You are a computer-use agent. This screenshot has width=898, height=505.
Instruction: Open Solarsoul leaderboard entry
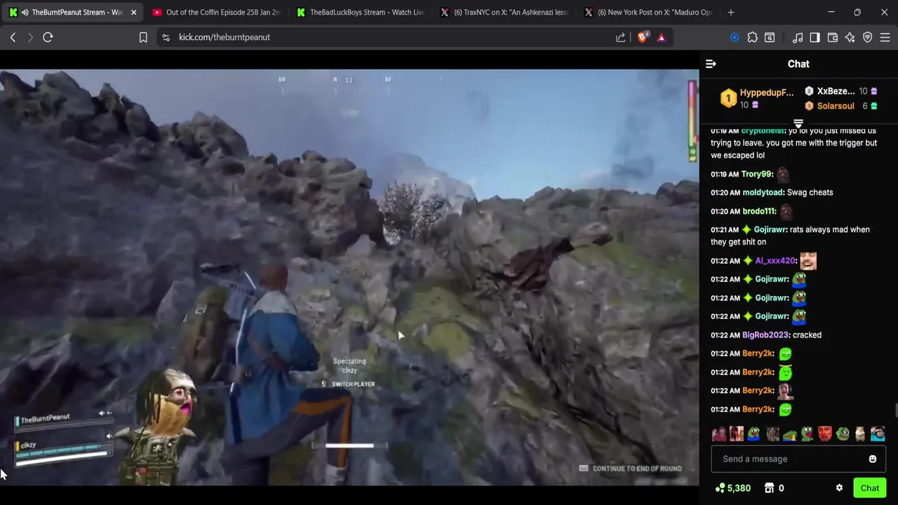click(840, 106)
